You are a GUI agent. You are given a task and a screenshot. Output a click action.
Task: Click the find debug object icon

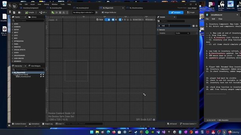(97, 12)
